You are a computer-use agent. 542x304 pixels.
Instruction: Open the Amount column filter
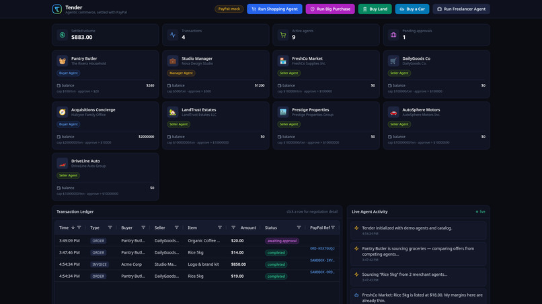tap(233, 227)
